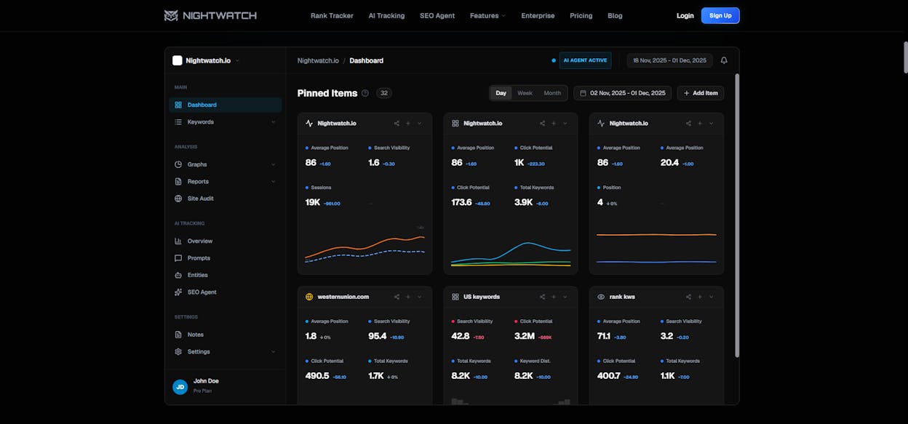Screen dimensions: 908x424
Task: Click the Settings gear icon in the sidebar
Action: click(178, 352)
